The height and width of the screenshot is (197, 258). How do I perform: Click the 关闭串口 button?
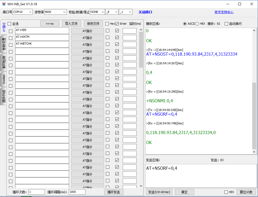[145, 12]
